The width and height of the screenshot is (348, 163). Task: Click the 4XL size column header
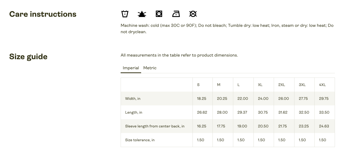coord(322,85)
